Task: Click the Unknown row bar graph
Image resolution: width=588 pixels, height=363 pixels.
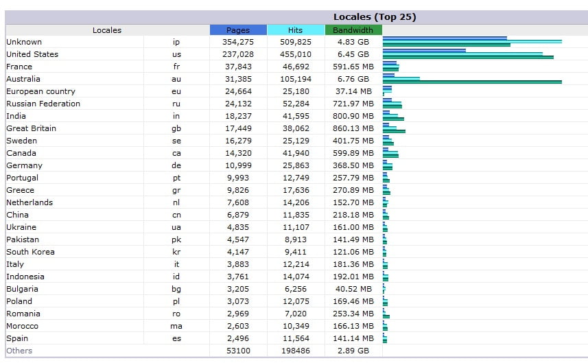Action: (472, 42)
